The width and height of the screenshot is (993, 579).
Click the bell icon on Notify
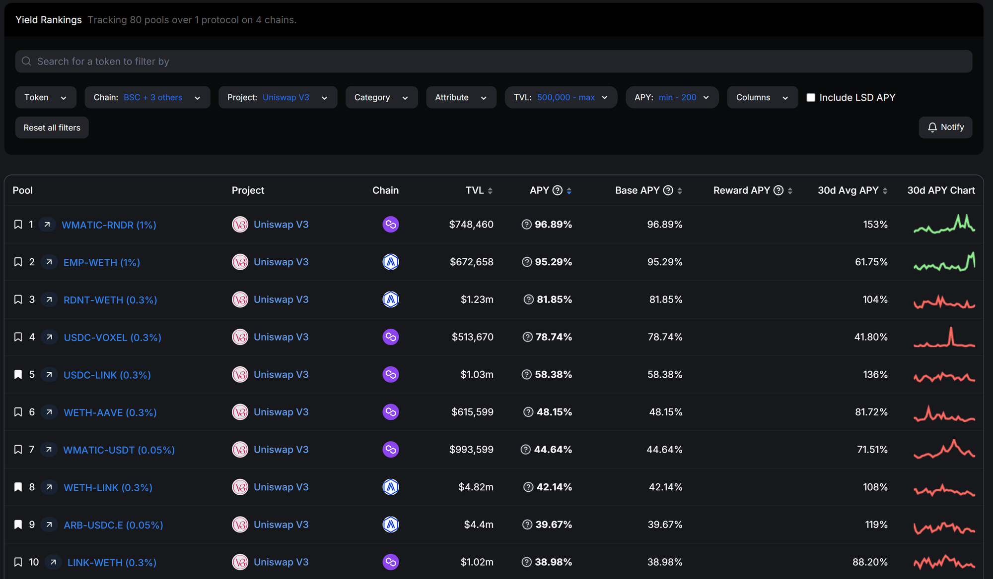click(932, 127)
